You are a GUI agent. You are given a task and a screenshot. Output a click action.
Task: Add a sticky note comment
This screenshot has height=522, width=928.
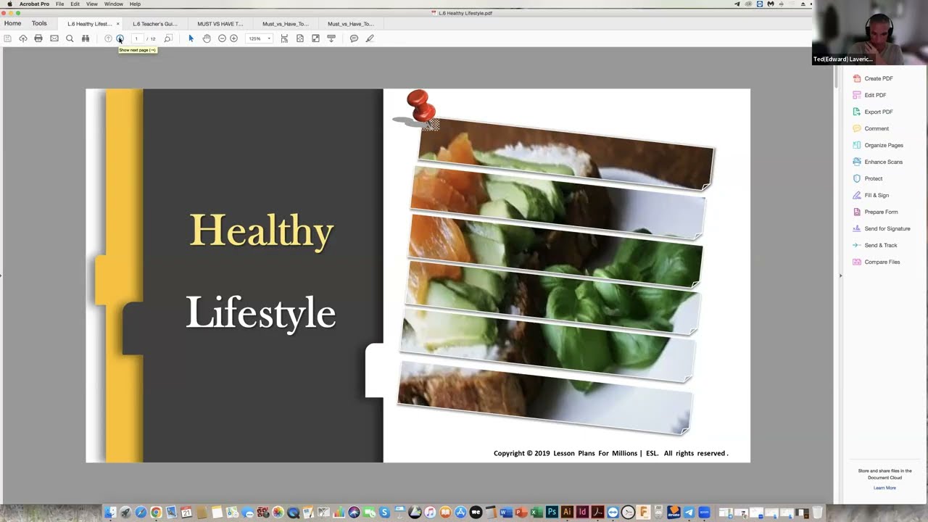[x=354, y=38]
